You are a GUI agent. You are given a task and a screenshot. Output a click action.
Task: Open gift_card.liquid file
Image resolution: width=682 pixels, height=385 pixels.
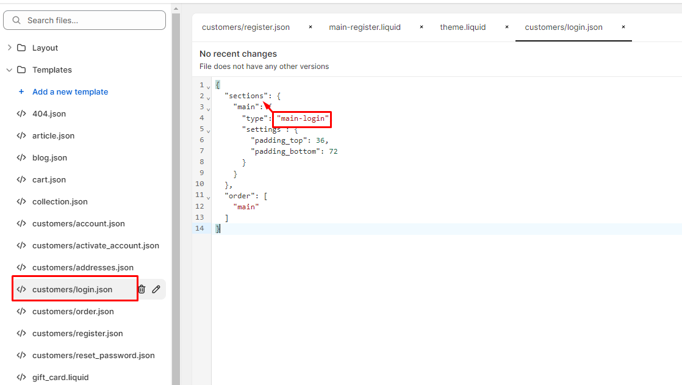click(60, 377)
